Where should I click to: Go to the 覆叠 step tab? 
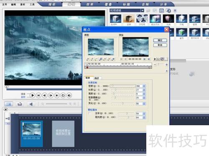(108, 5)
